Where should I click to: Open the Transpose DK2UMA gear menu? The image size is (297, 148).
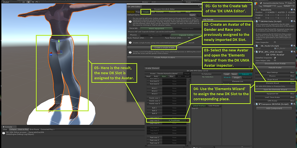[294, 104]
